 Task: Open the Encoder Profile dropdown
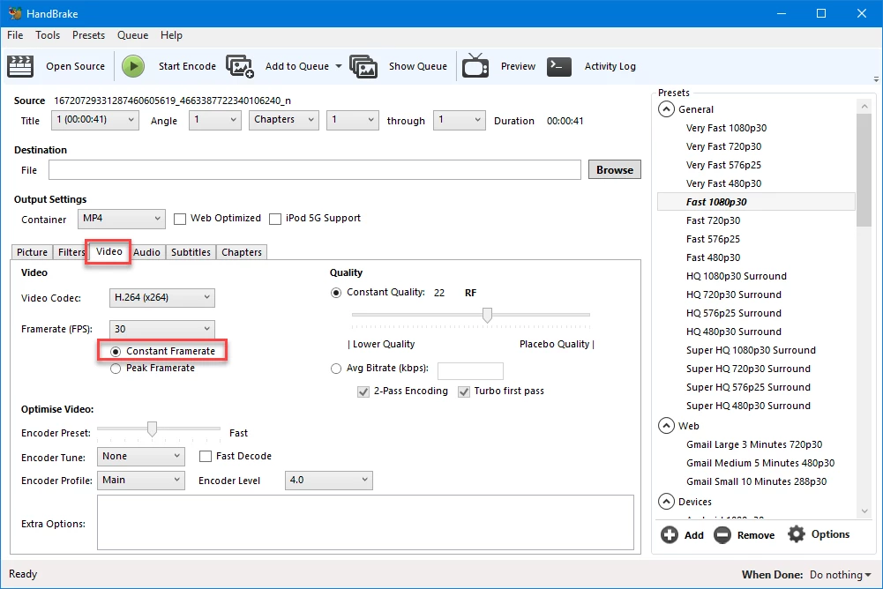(x=141, y=480)
